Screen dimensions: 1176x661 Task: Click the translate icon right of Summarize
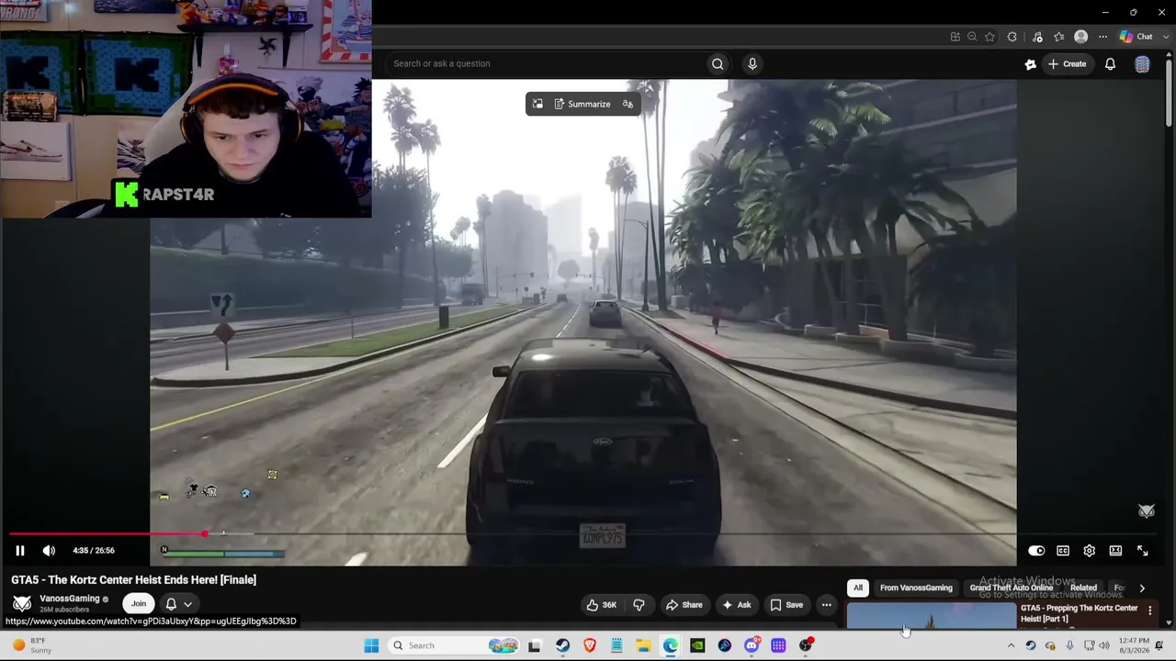[x=628, y=104]
